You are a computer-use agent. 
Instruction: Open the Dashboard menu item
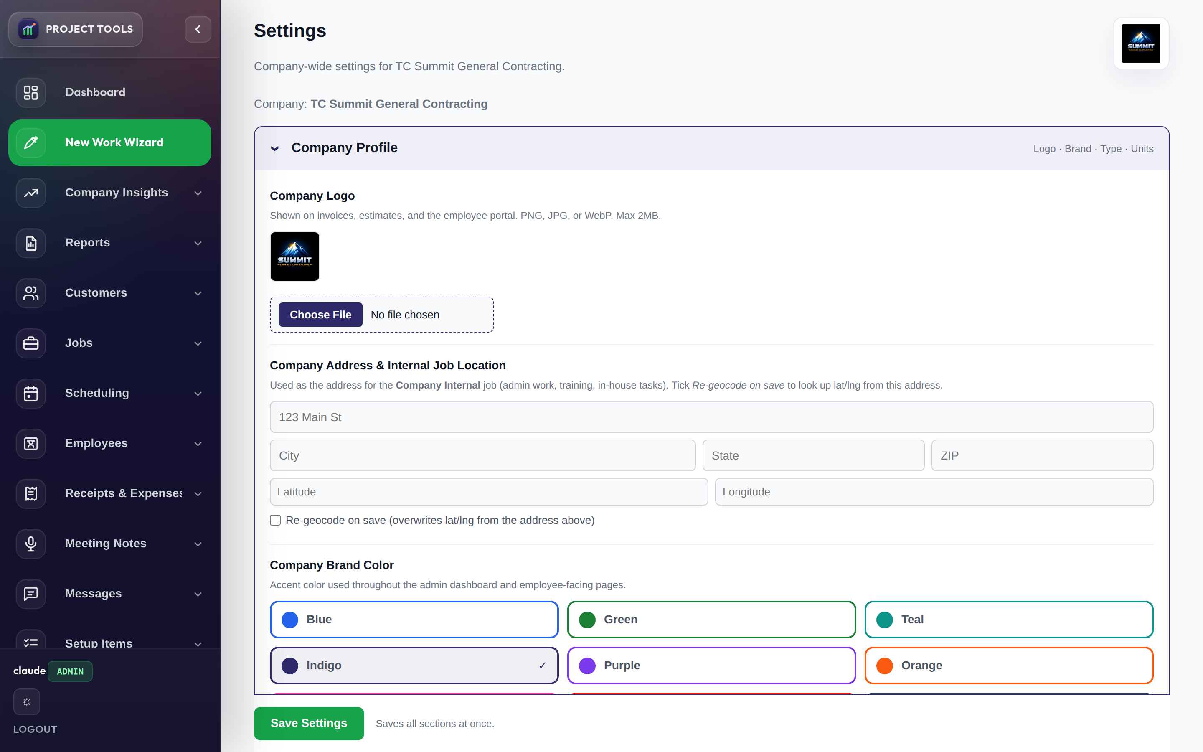click(110, 92)
